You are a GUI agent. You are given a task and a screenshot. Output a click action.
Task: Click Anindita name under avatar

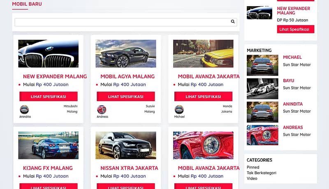pos(25,117)
